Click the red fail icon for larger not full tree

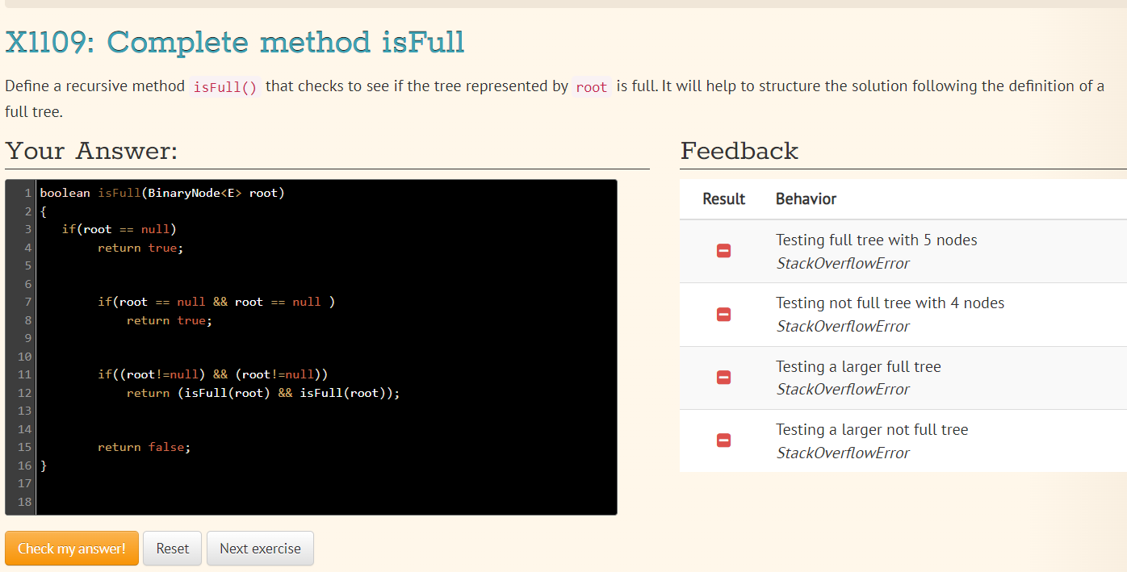click(723, 440)
